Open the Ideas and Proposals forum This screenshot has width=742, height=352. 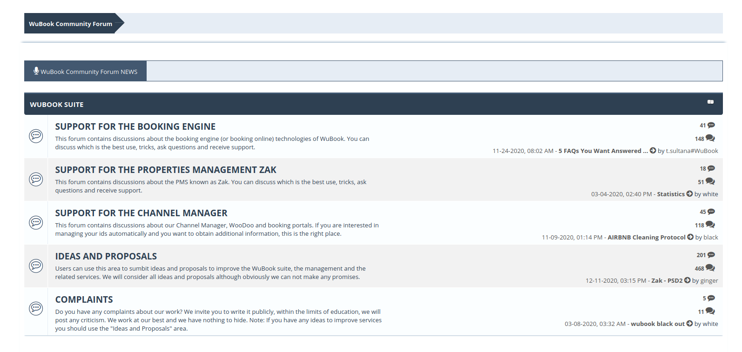pos(106,256)
